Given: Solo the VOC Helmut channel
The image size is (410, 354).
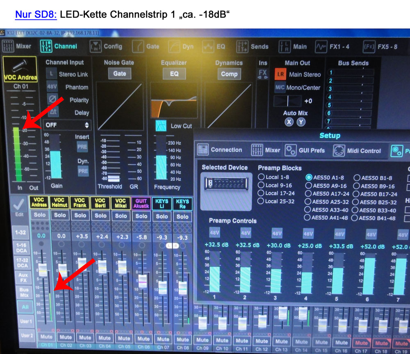Looking at the screenshot, I should (x=60, y=215).
